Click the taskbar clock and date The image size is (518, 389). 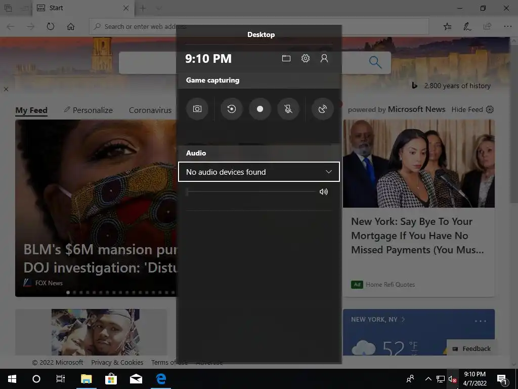tap(474, 379)
